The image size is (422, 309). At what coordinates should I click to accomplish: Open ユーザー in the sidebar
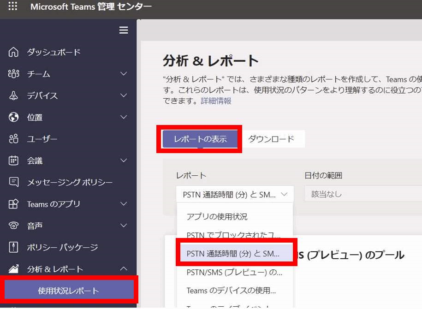(42, 139)
